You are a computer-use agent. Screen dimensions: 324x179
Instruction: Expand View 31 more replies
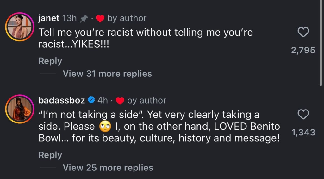point(107,74)
